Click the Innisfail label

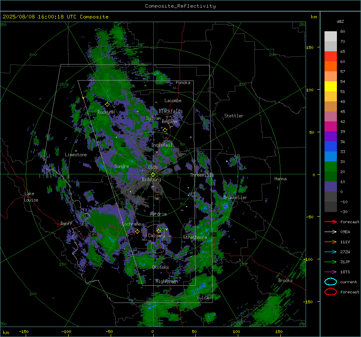[162, 145]
